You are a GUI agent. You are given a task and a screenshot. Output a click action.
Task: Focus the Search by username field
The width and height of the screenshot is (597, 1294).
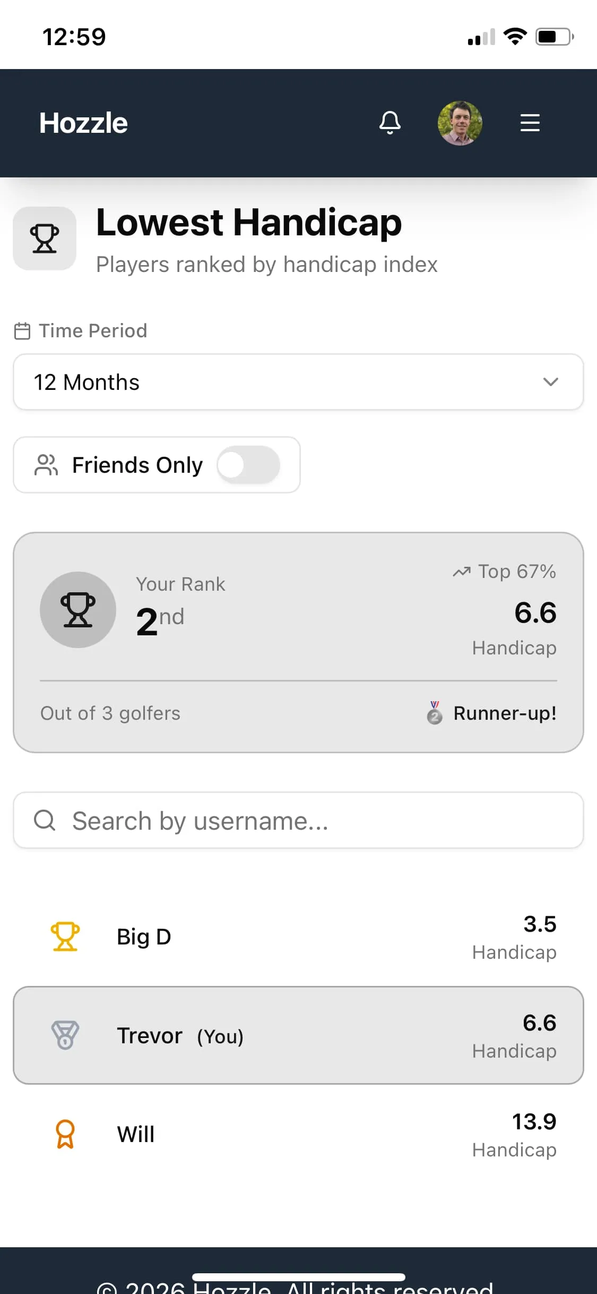(x=298, y=820)
